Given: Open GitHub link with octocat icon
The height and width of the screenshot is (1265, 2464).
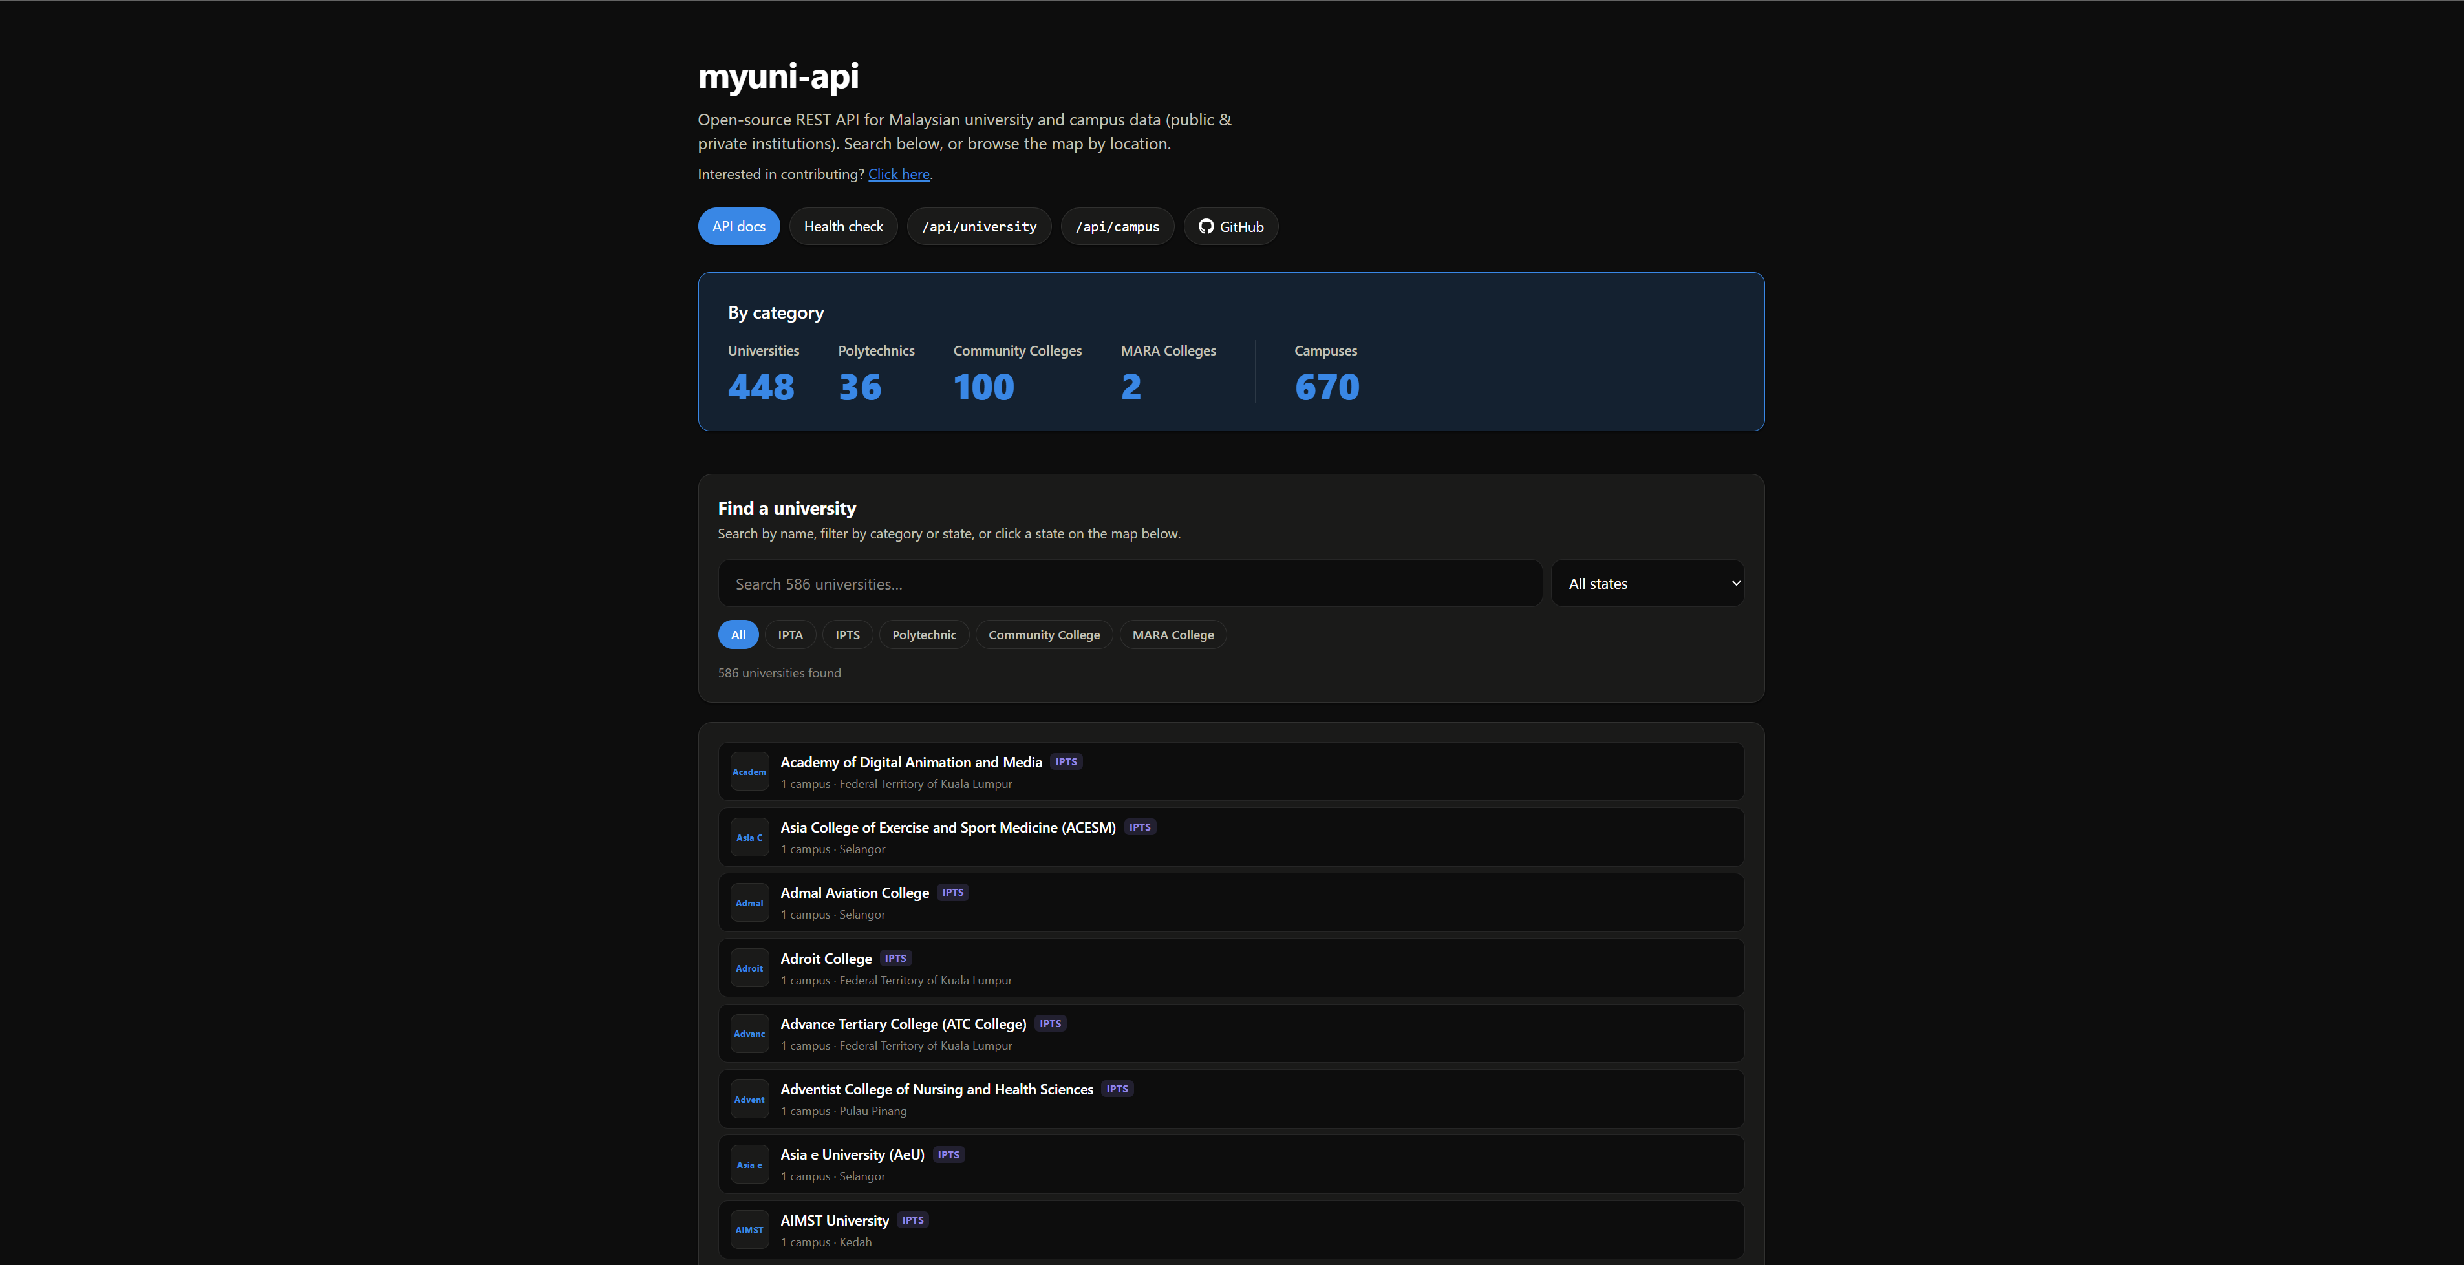Looking at the screenshot, I should (x=1230, y=227).
